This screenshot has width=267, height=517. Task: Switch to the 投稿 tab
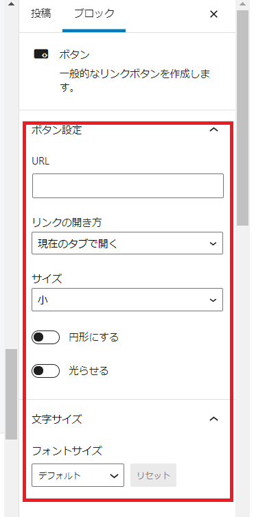(x=41, y=14)
